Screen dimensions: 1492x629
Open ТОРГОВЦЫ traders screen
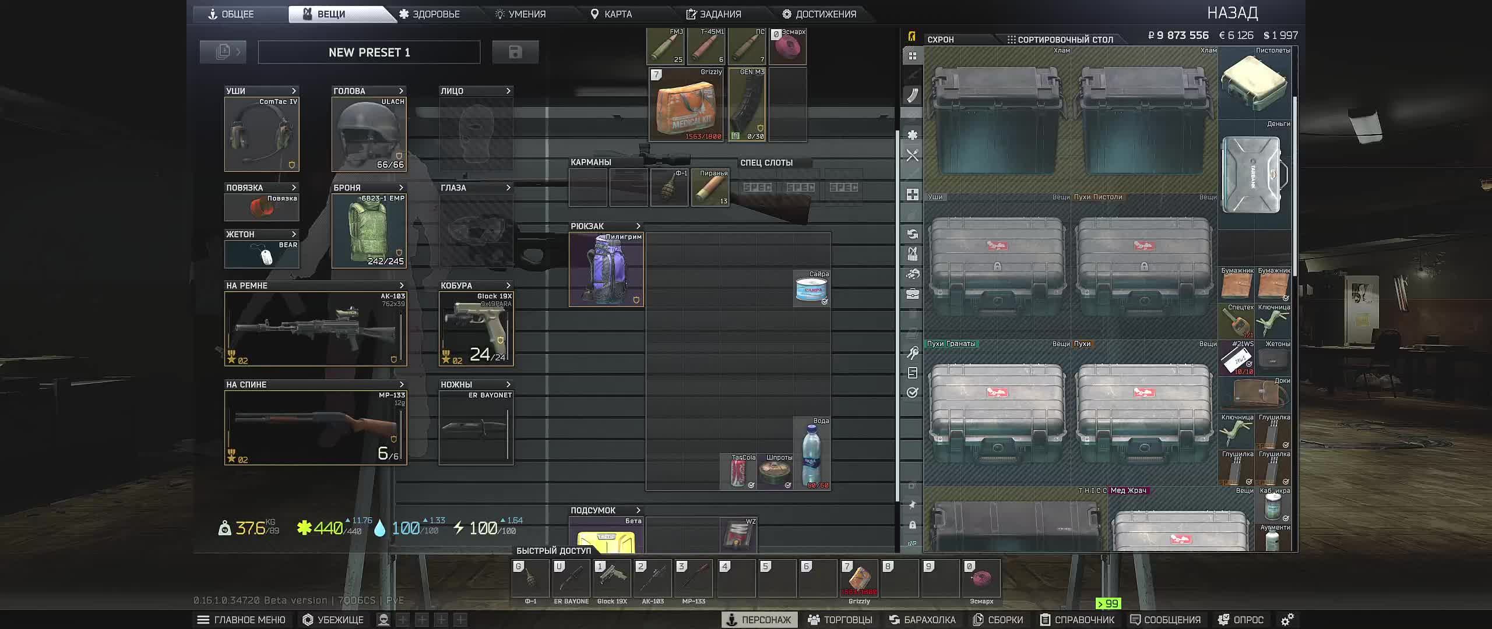[840, 620]
